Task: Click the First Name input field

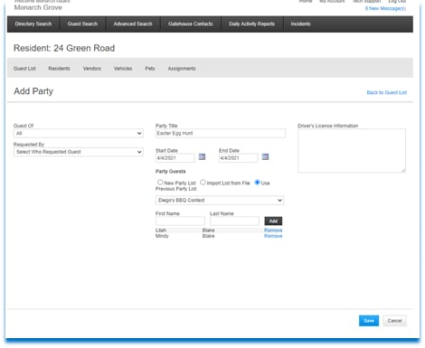Action: pyautogui.click(x=180, y=221)
